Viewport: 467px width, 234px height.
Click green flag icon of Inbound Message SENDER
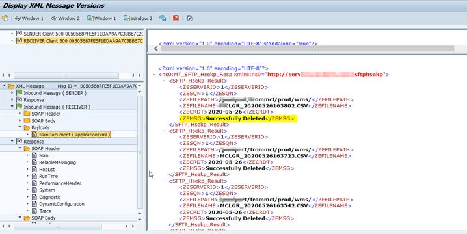(19, 93)
